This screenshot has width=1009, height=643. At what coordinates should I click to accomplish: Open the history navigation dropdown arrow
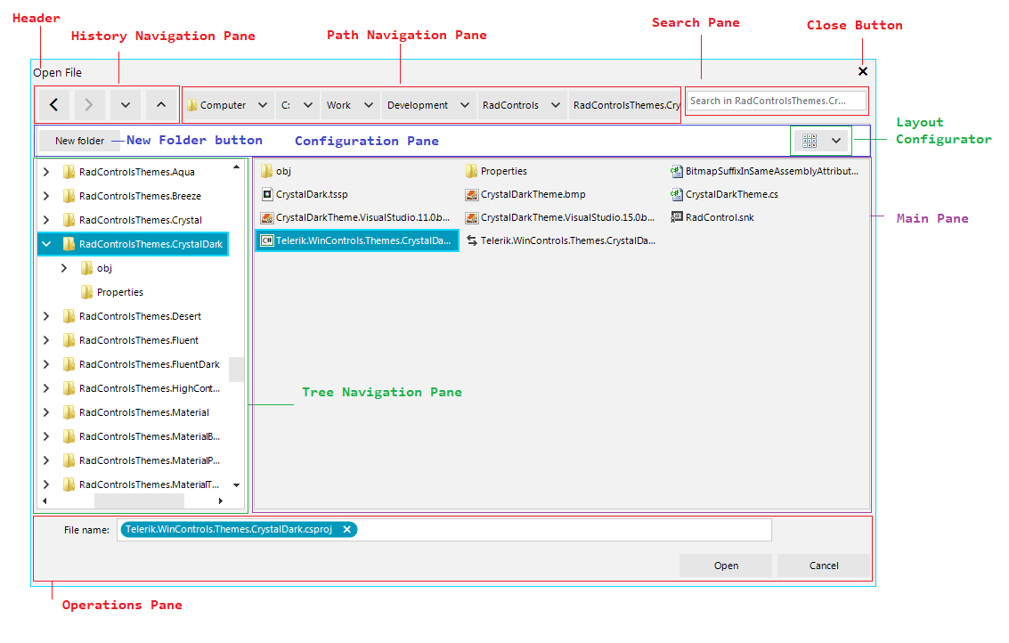tap(125, 104)
